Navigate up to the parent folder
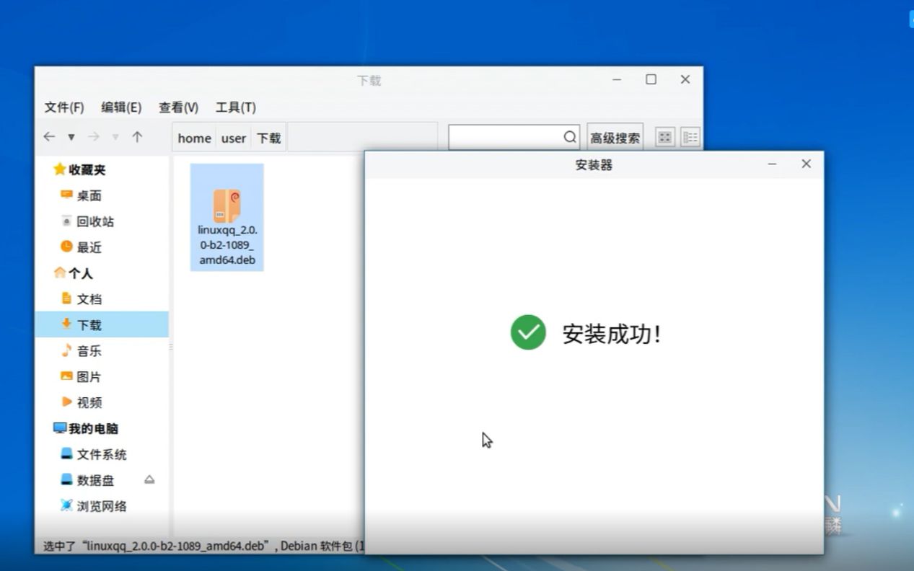The height and width of the screenshot is (571, 914). click(136, 136)
